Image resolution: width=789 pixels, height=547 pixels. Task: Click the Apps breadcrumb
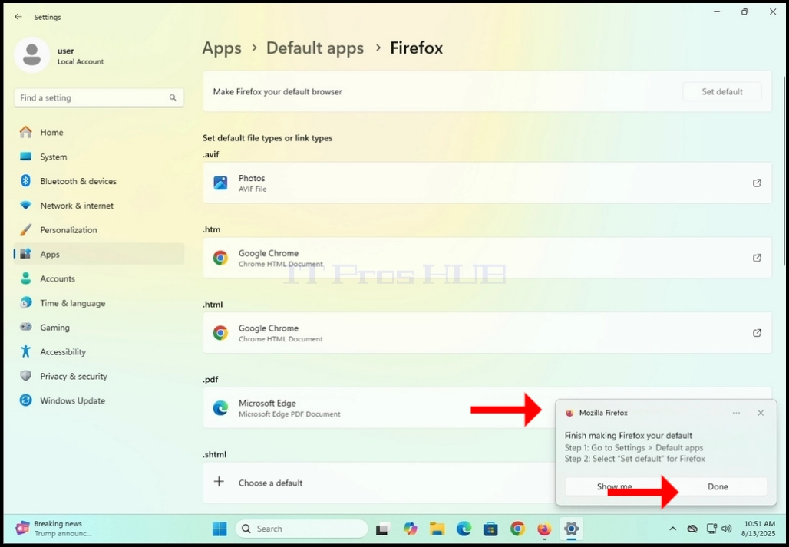[x=222, y=48]
